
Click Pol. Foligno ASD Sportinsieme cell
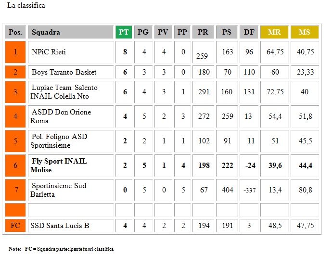point(71,141)
